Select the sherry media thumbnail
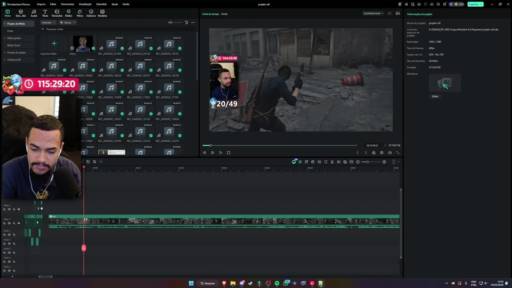Screen dimensions: 512x288 [x=83, y=44]
